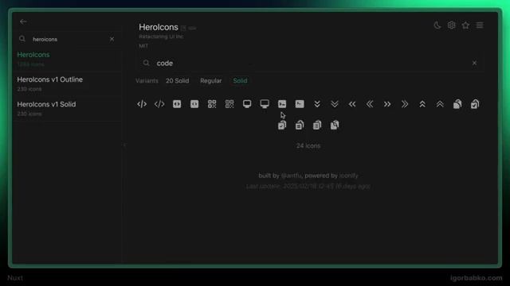Go back with the left arrow icon
510x286 pixels.
tap(23, 21)
